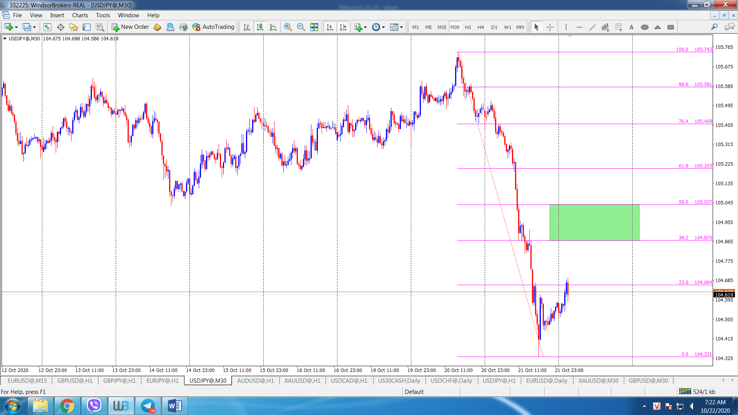Switch chart to H1 timeframe
Image resolution: width=738 pixels, height=415 pixels.
click(x=468, y=27)
